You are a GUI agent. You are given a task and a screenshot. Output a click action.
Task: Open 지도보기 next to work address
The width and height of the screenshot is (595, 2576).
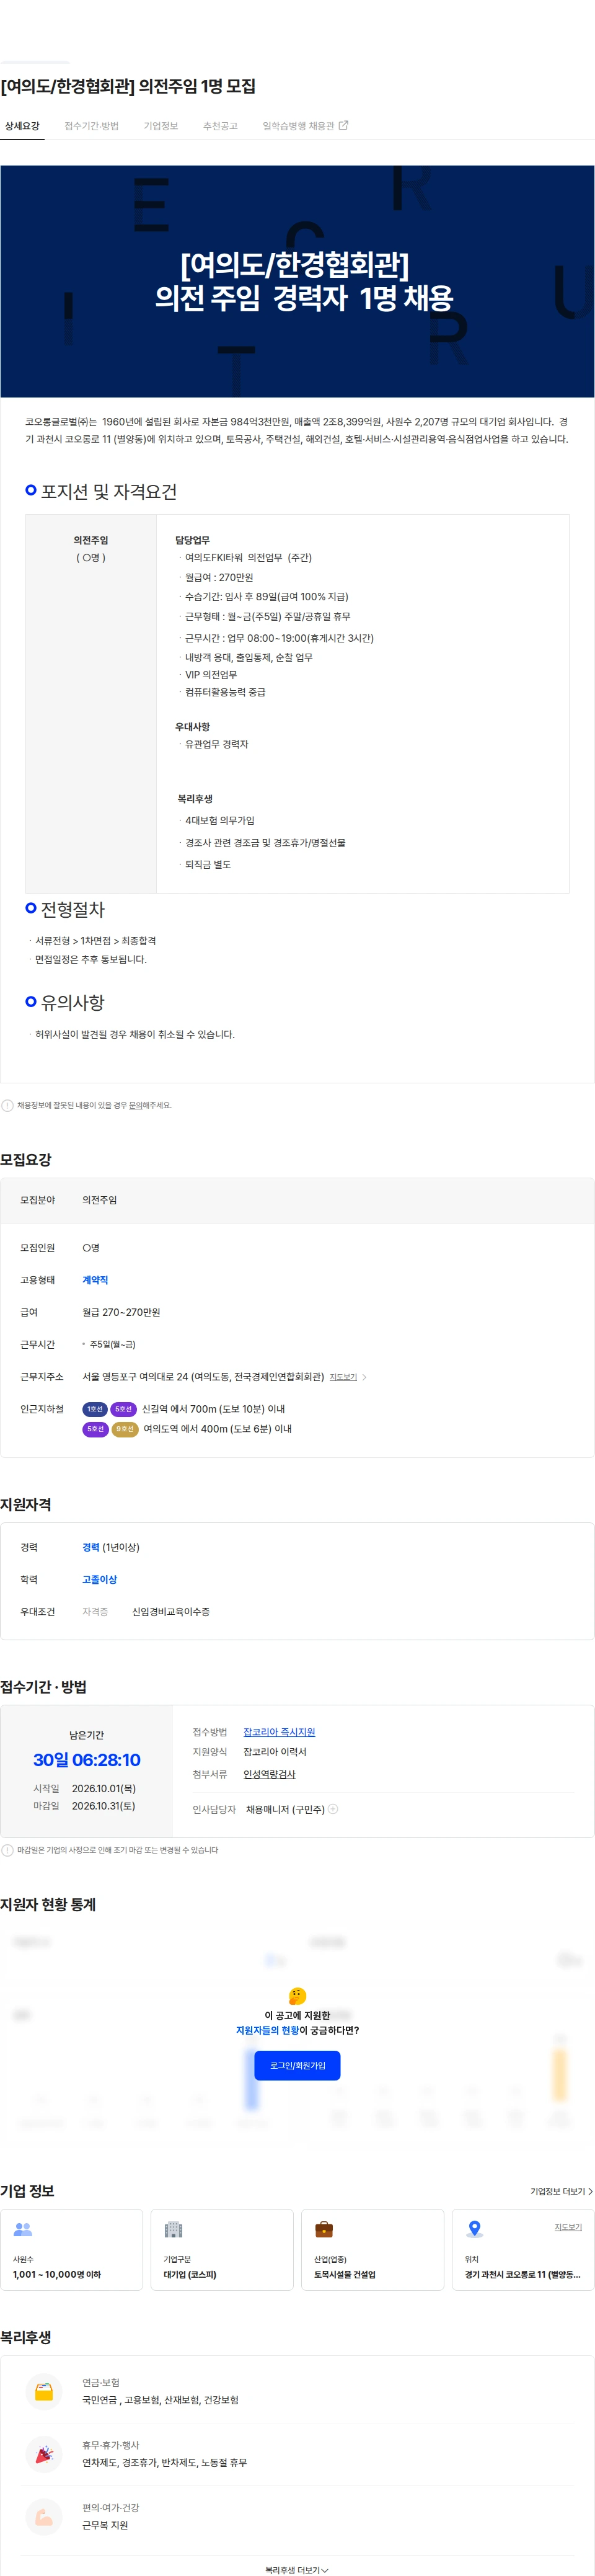coord(343,1377)
